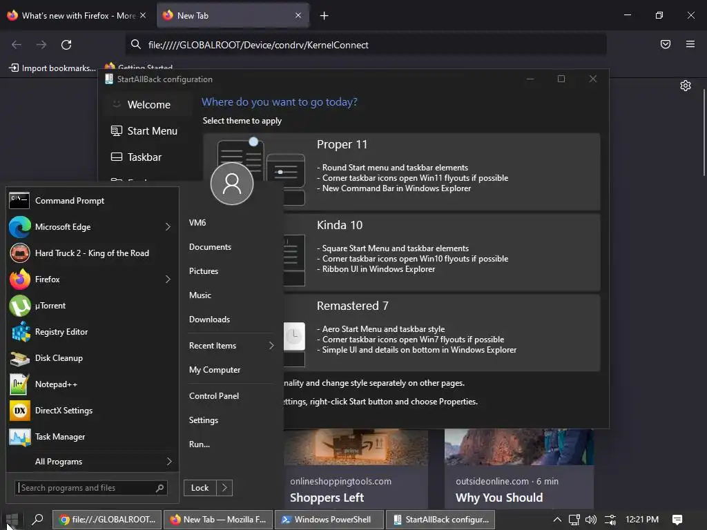Switch to New Tab — Mozilla Firefox taskbar button
The height and width of the screenshot is (530, 707).
click(x=218, y=520)
